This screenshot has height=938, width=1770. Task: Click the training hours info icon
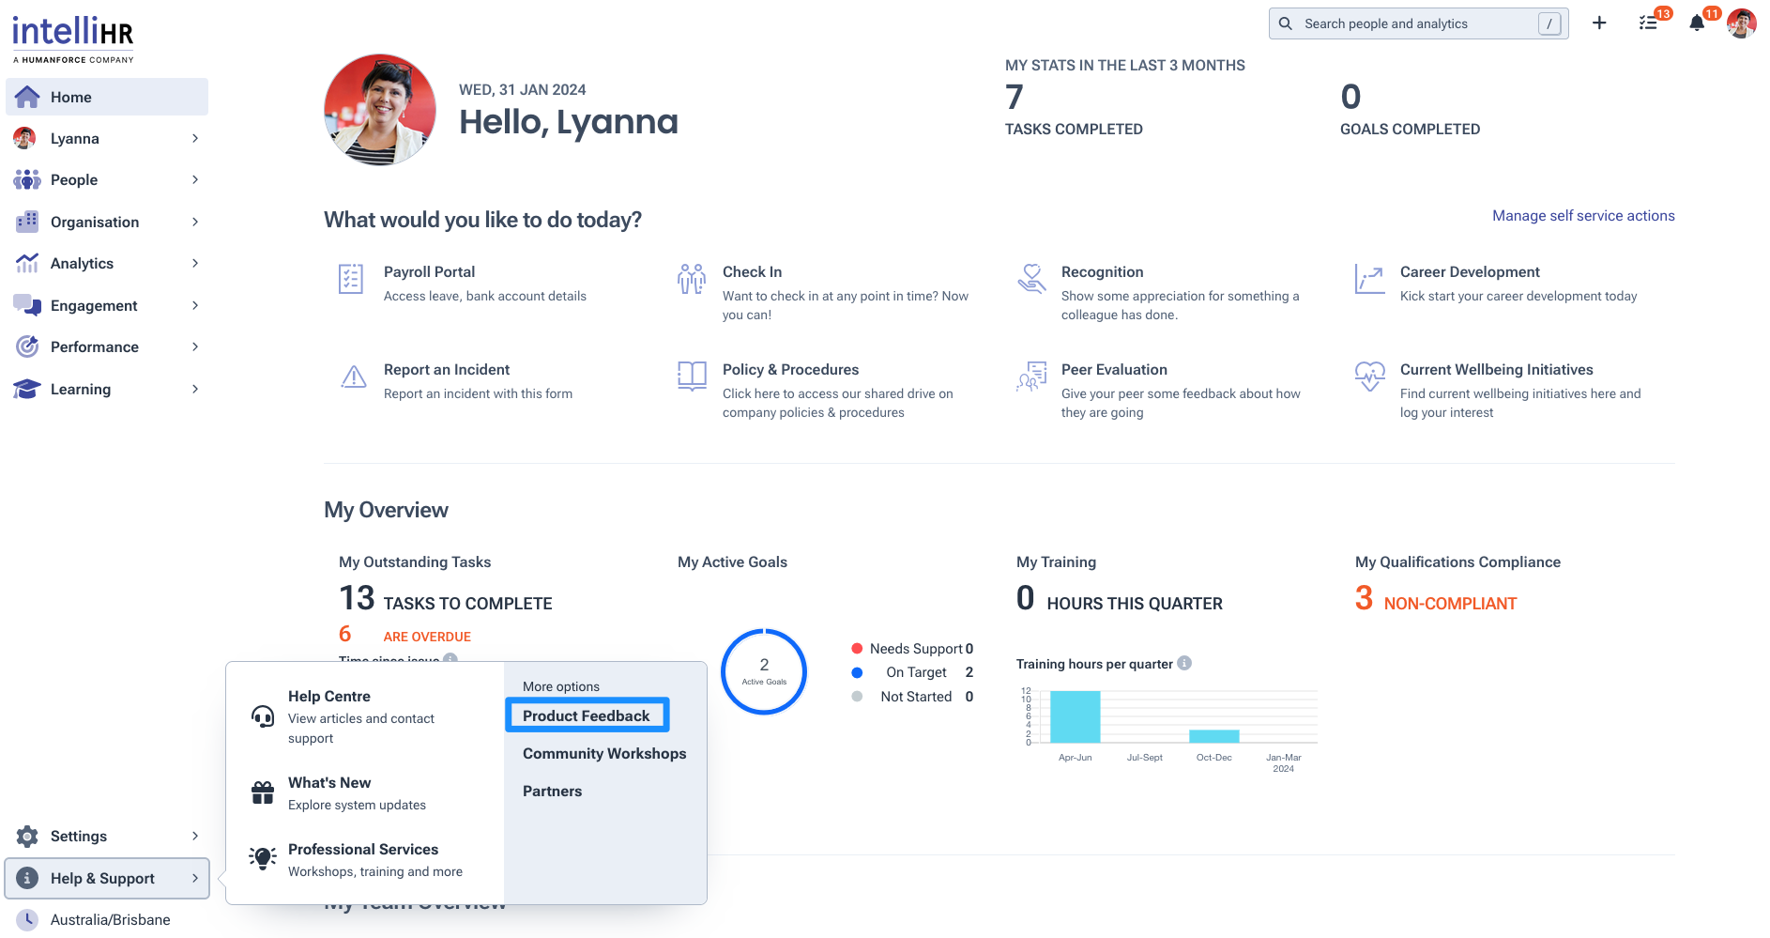(x=1184, y=663)
